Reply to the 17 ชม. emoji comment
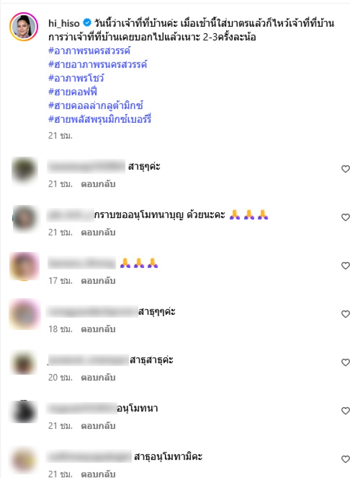Screen dimensions: 350x478 98,281
